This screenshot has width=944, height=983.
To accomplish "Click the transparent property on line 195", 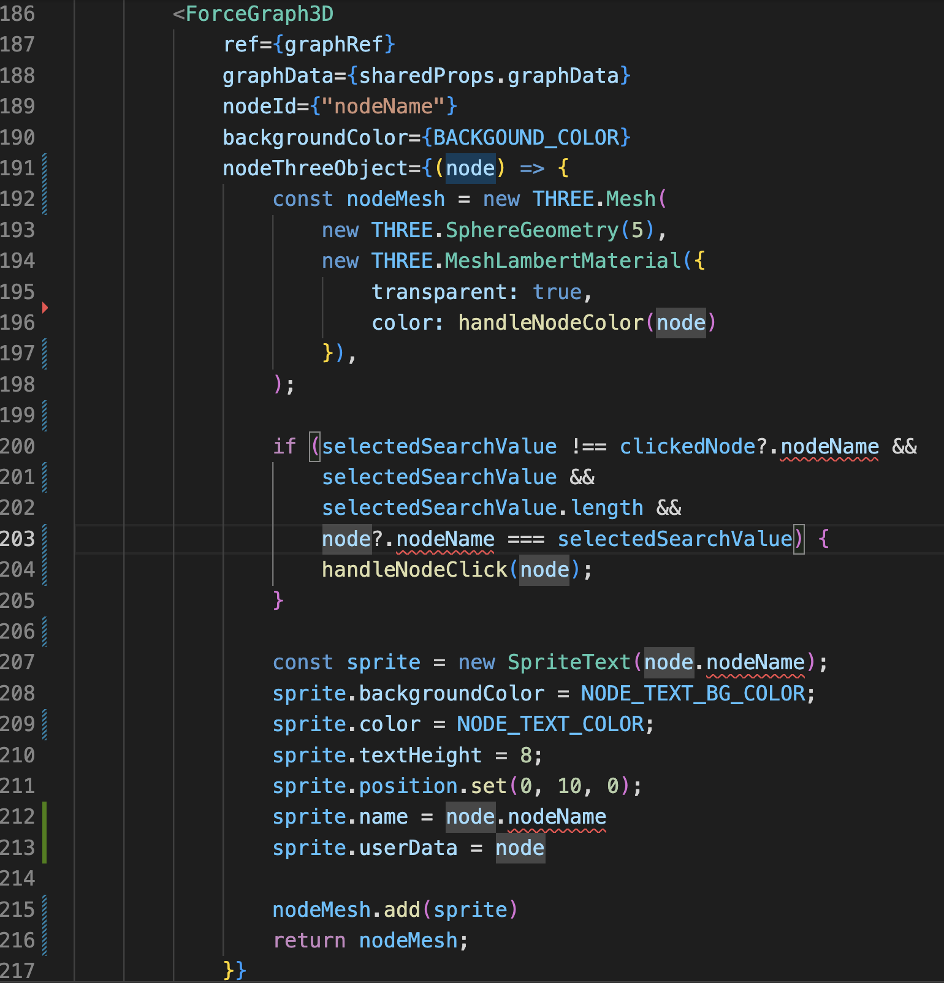I will 439,292.
